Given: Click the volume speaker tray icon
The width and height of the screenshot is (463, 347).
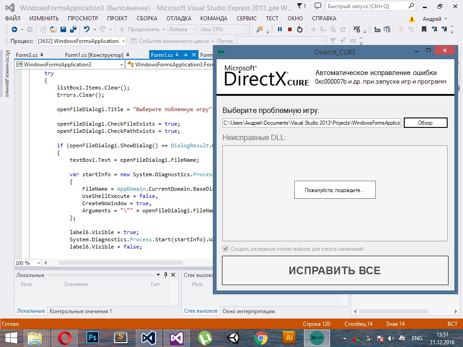Looking at the screenshot, I should (x=391, y=338).
